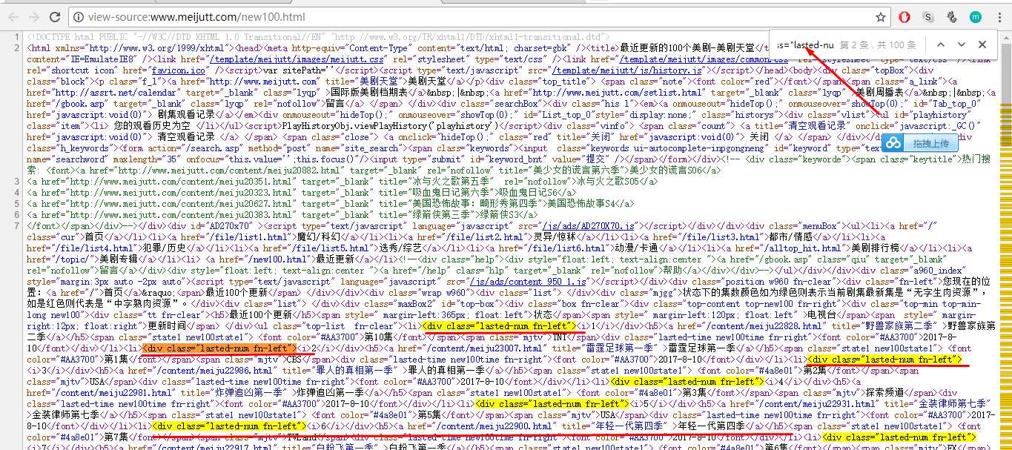Click the 拖拽上传 button
1012x450 pixels.
tap(930, 143)
